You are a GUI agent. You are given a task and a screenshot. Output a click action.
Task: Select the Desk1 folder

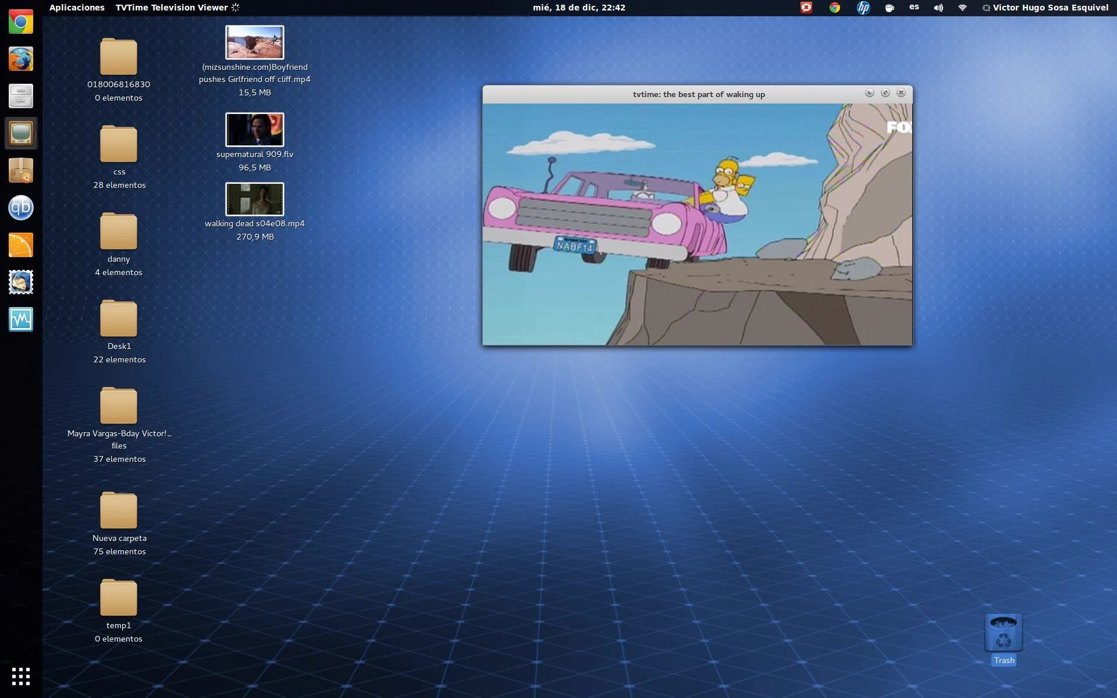coord(119,319)
